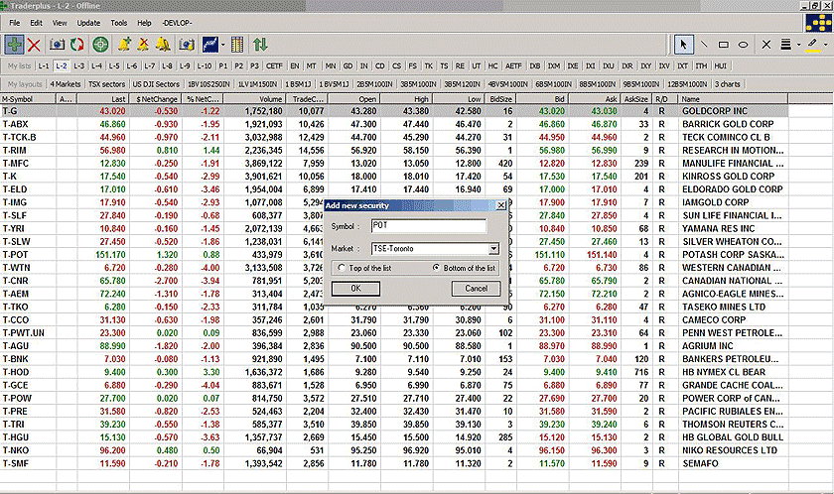Expand the chart icon dropdown arrow
This screenshot has height=494, width=834.
click(x=222, y=45)
